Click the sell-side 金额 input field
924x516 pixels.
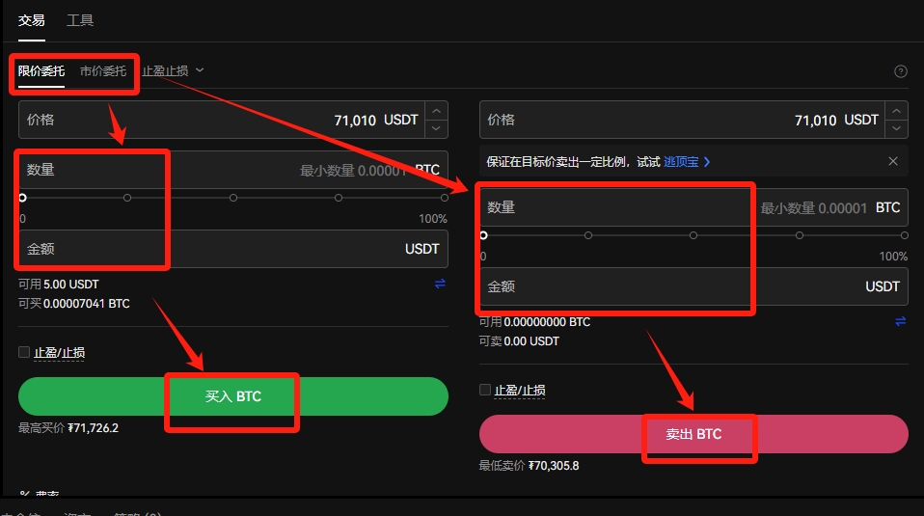pyautogui.click(x=693, y=286)
